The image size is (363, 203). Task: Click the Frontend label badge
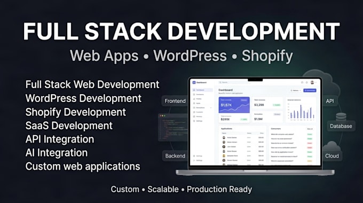[x=175, y=101]
